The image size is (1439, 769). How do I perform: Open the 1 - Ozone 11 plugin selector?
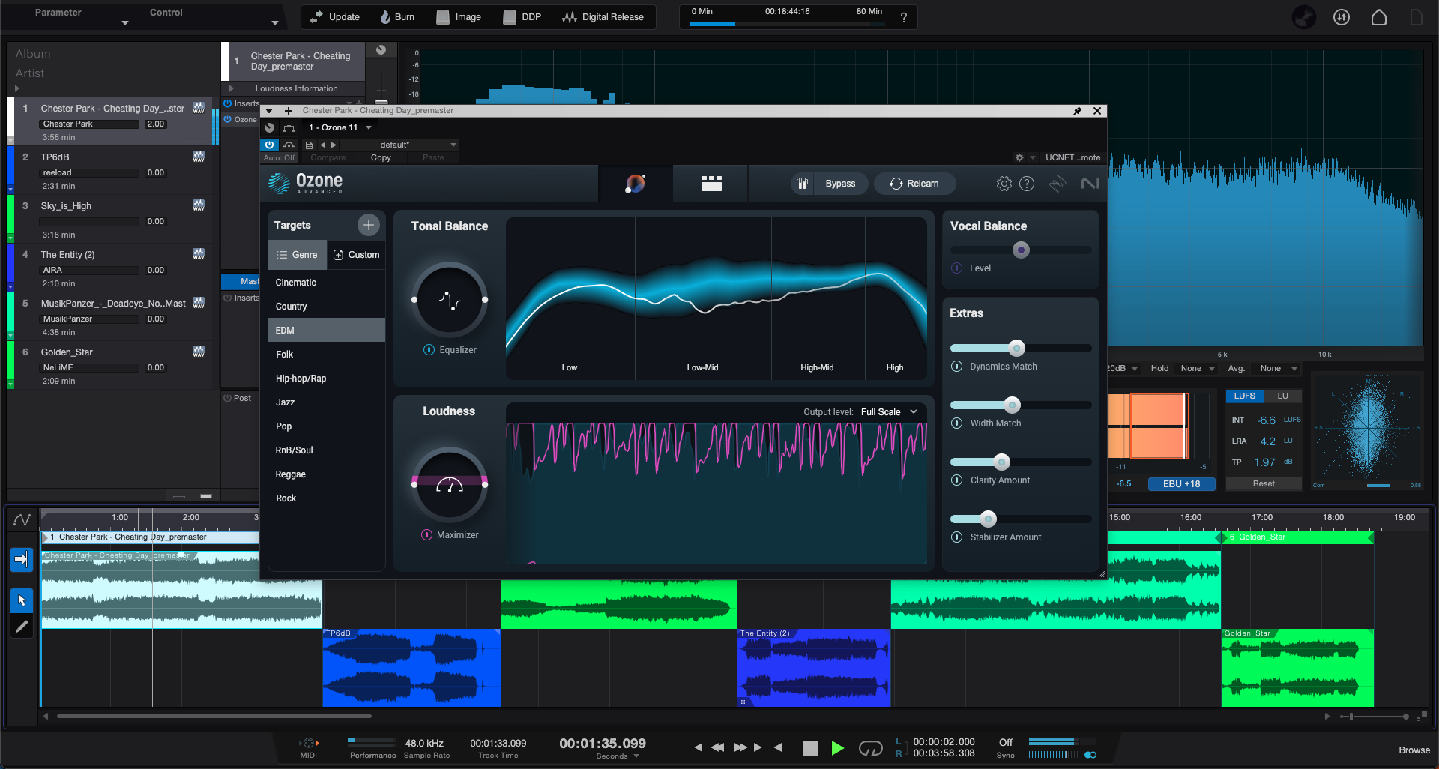(x=340, y=128)
